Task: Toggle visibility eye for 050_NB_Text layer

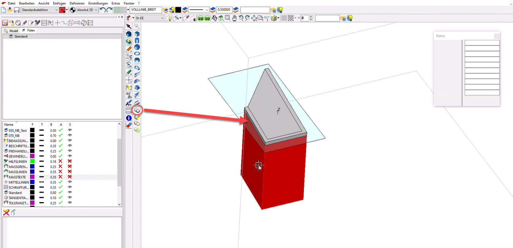Action: click(x=70, y=130)
